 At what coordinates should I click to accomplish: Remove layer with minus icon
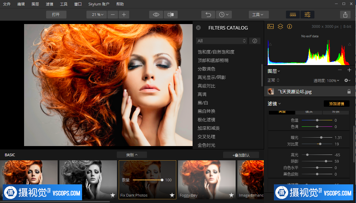click(340, 70)
